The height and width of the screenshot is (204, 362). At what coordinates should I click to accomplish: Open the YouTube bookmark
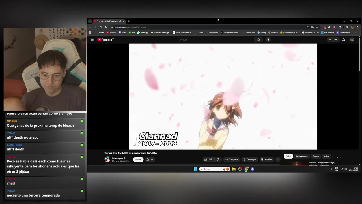(112, 33)
